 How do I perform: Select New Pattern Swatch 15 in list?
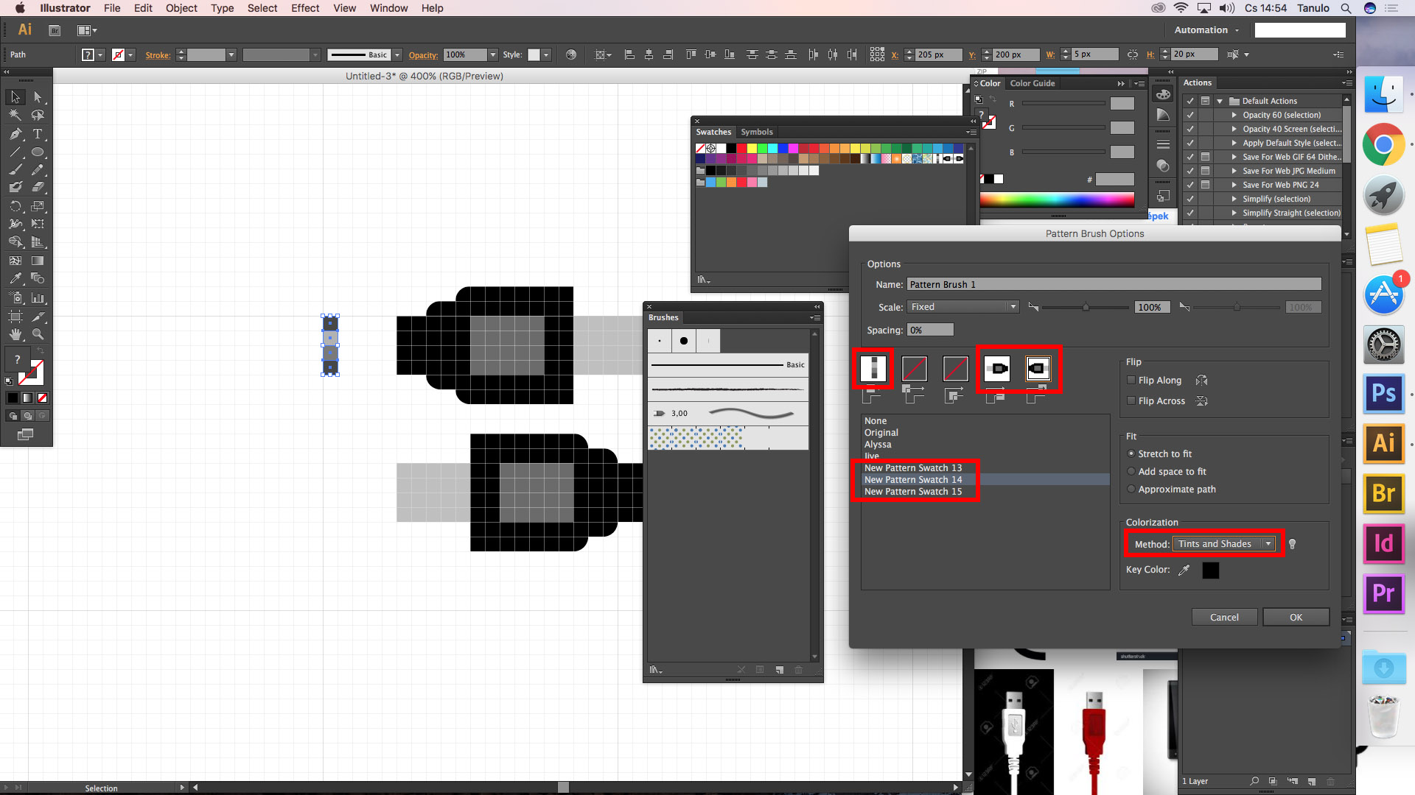coord(912,492)
